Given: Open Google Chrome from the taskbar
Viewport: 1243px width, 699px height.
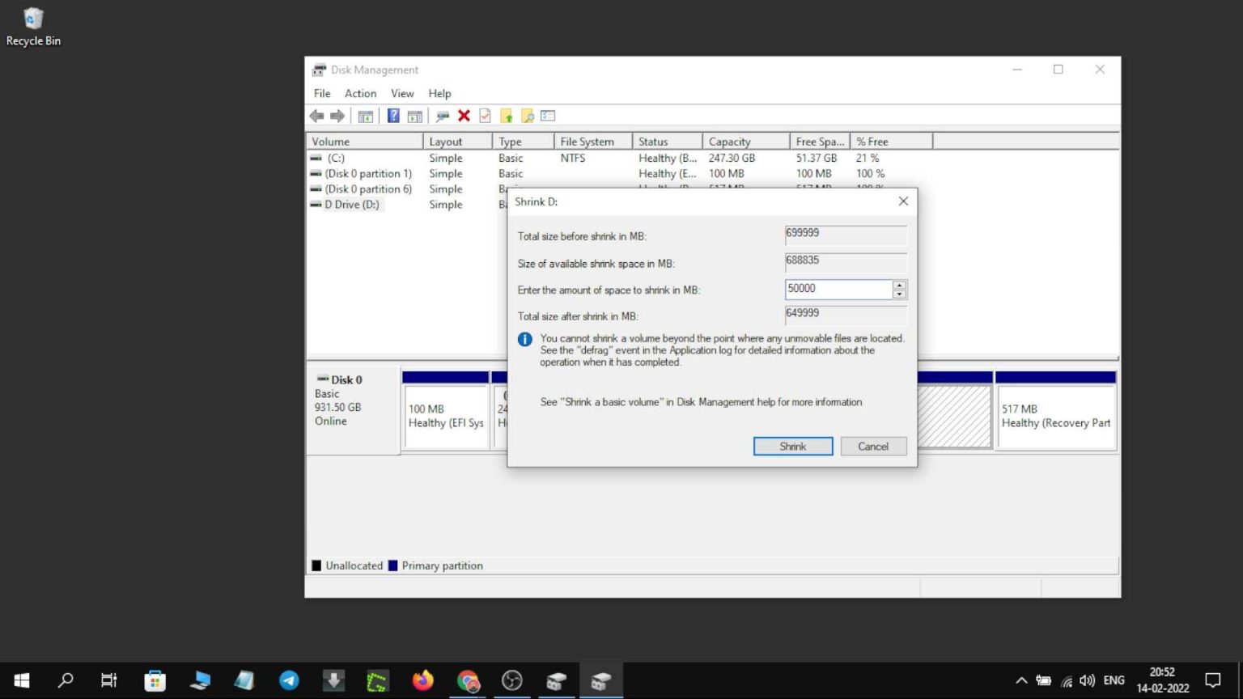Looking at the screenshot, I should tap(468, 680).
